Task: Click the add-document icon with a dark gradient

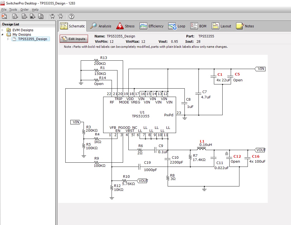Action: click(x=33, y=16)
